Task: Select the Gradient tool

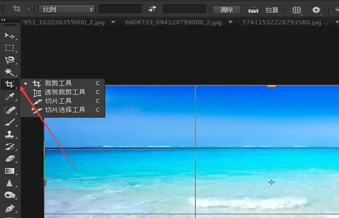Action: click(x=10, y=171)
